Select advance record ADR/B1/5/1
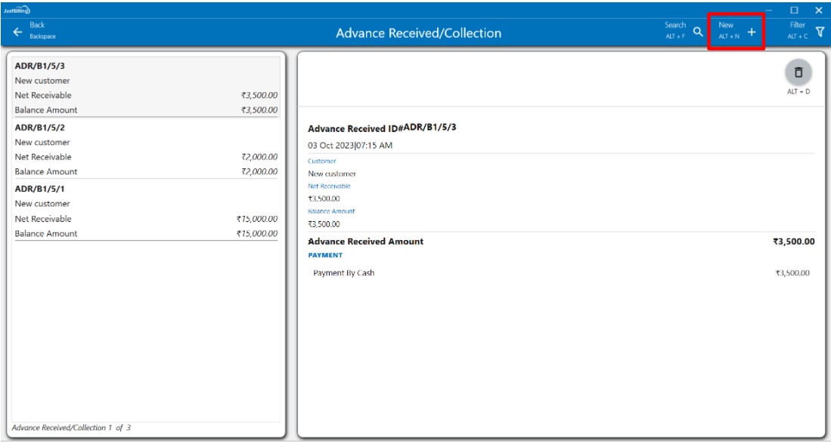The width and height of the screenshot is (831, 443). tap(39, 189)
